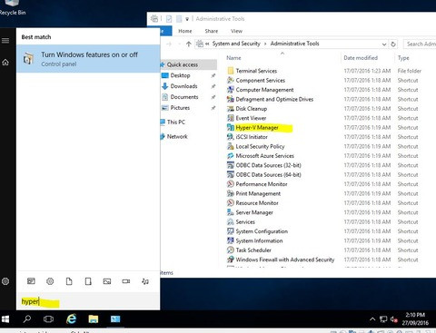Image resolution: width=436 pixels, height=333 pixels.
Task: Open File Explorer from the taskbar
Action: [94, 319]
